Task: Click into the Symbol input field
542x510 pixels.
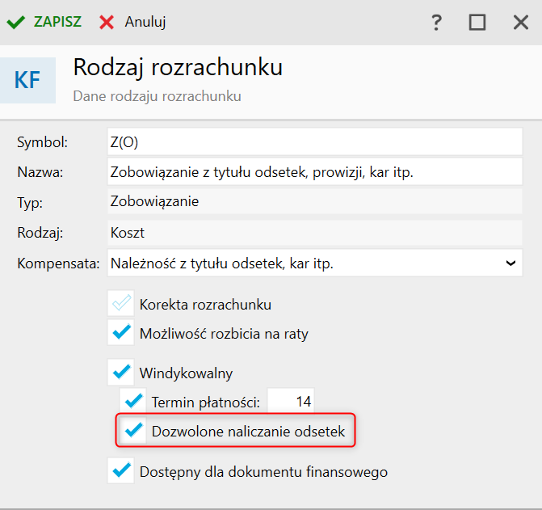Action: point(314,141)
